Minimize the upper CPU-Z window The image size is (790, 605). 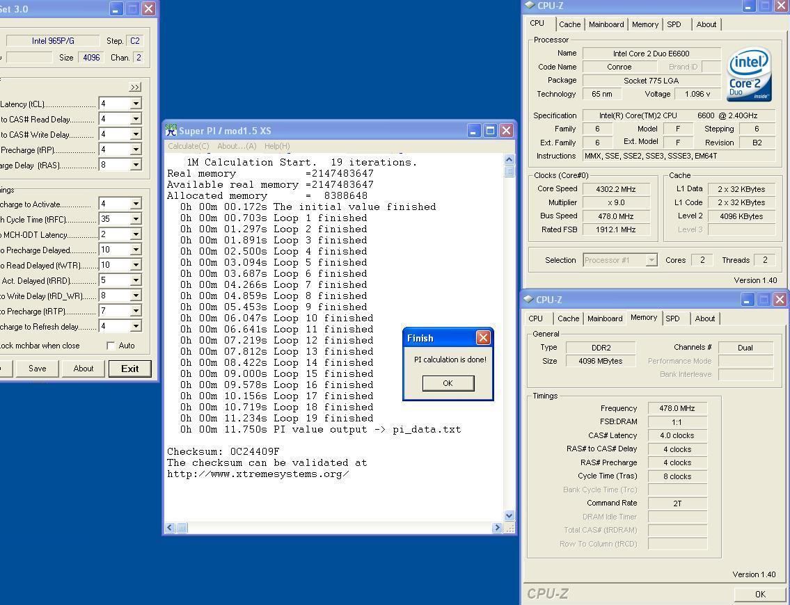(x=749, y=6)
